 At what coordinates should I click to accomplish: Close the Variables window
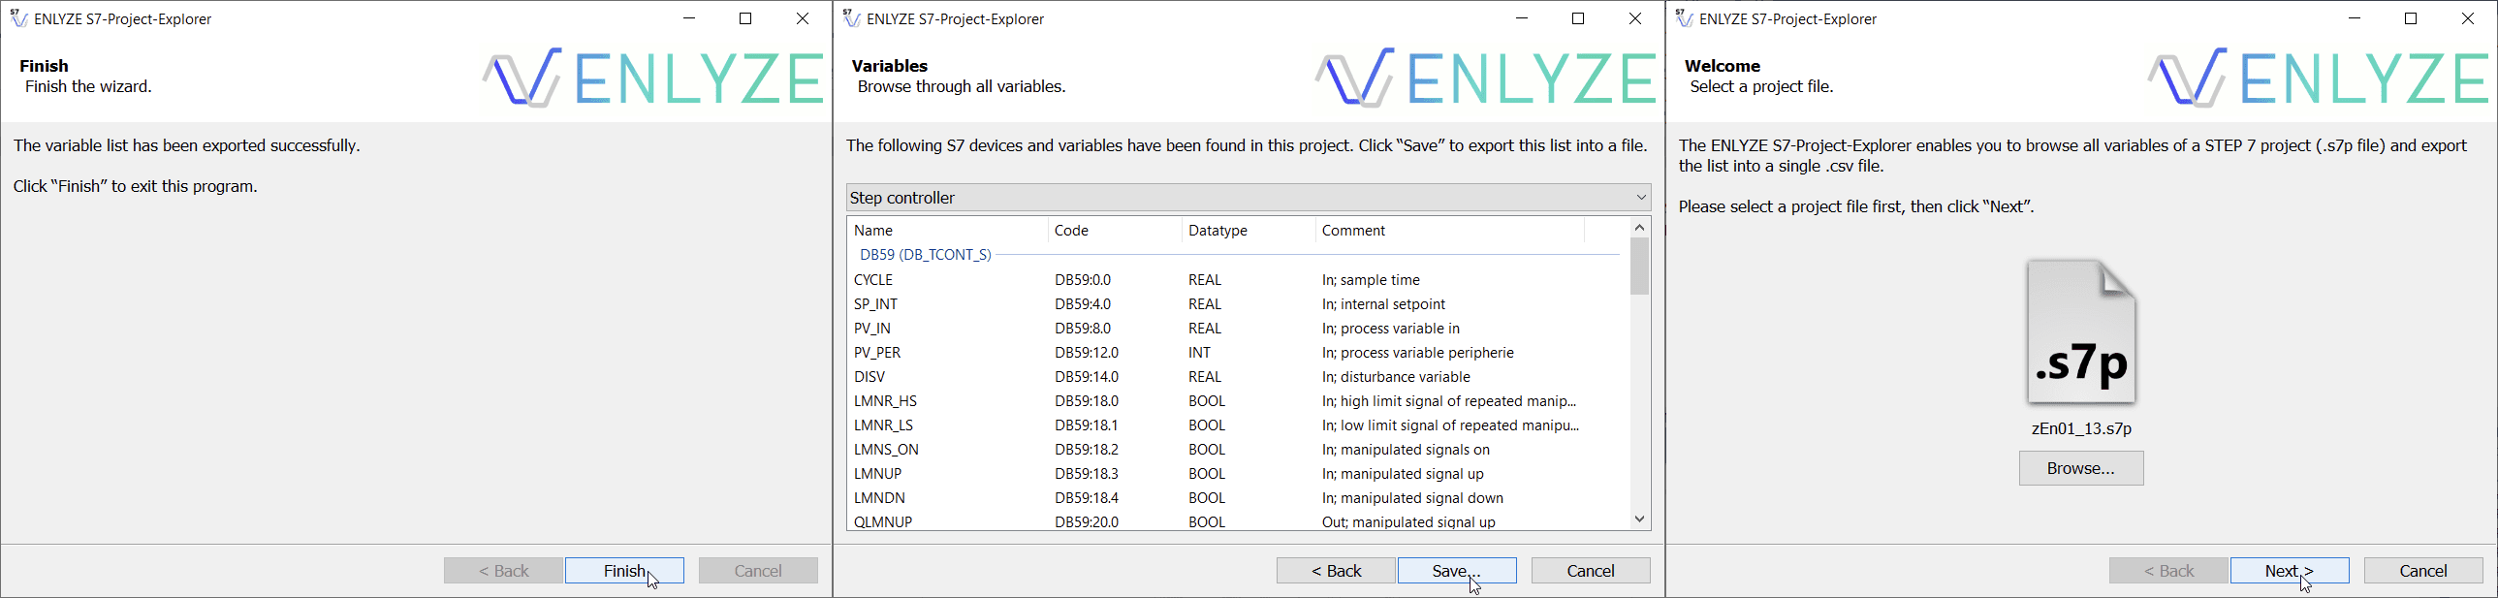pyautogui.click(x=1635, y=18)
